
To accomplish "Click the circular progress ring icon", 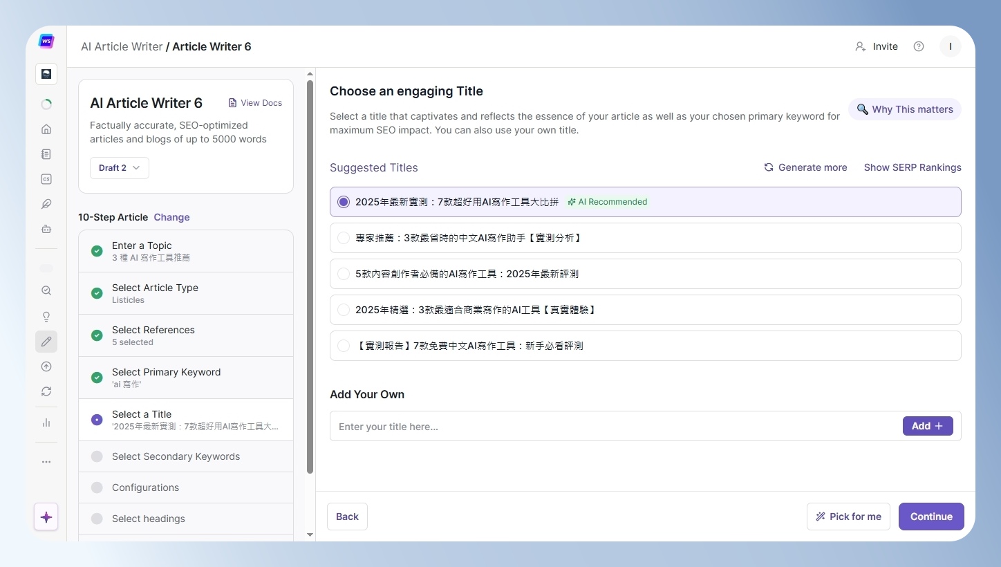I will 46,104.
